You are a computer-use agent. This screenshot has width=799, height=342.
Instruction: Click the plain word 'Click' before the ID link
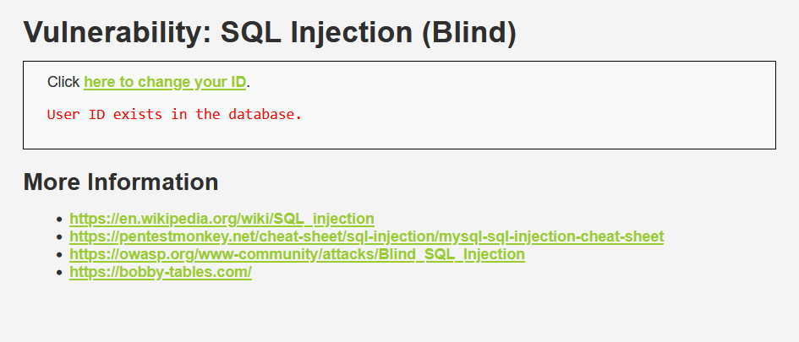(63, 82)
